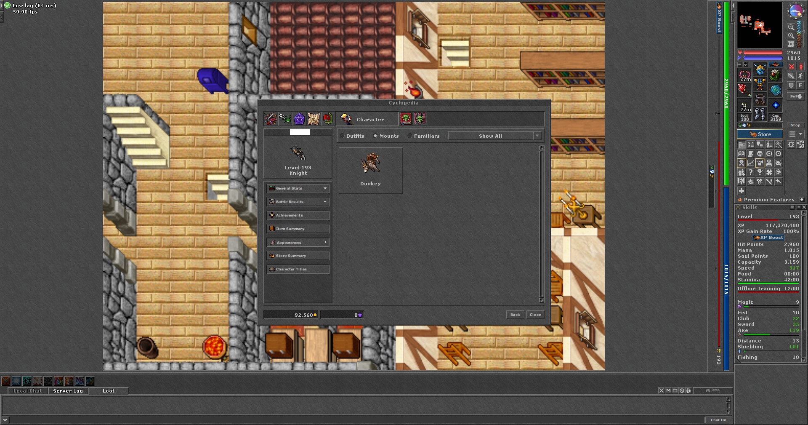Select the Outfits radio button
Image resolution: width=808 pixels, height=425 pixels.
[342, 136]
